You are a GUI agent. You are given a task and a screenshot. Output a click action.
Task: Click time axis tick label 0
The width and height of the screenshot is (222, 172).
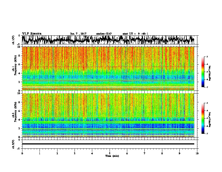click(22, 153)
